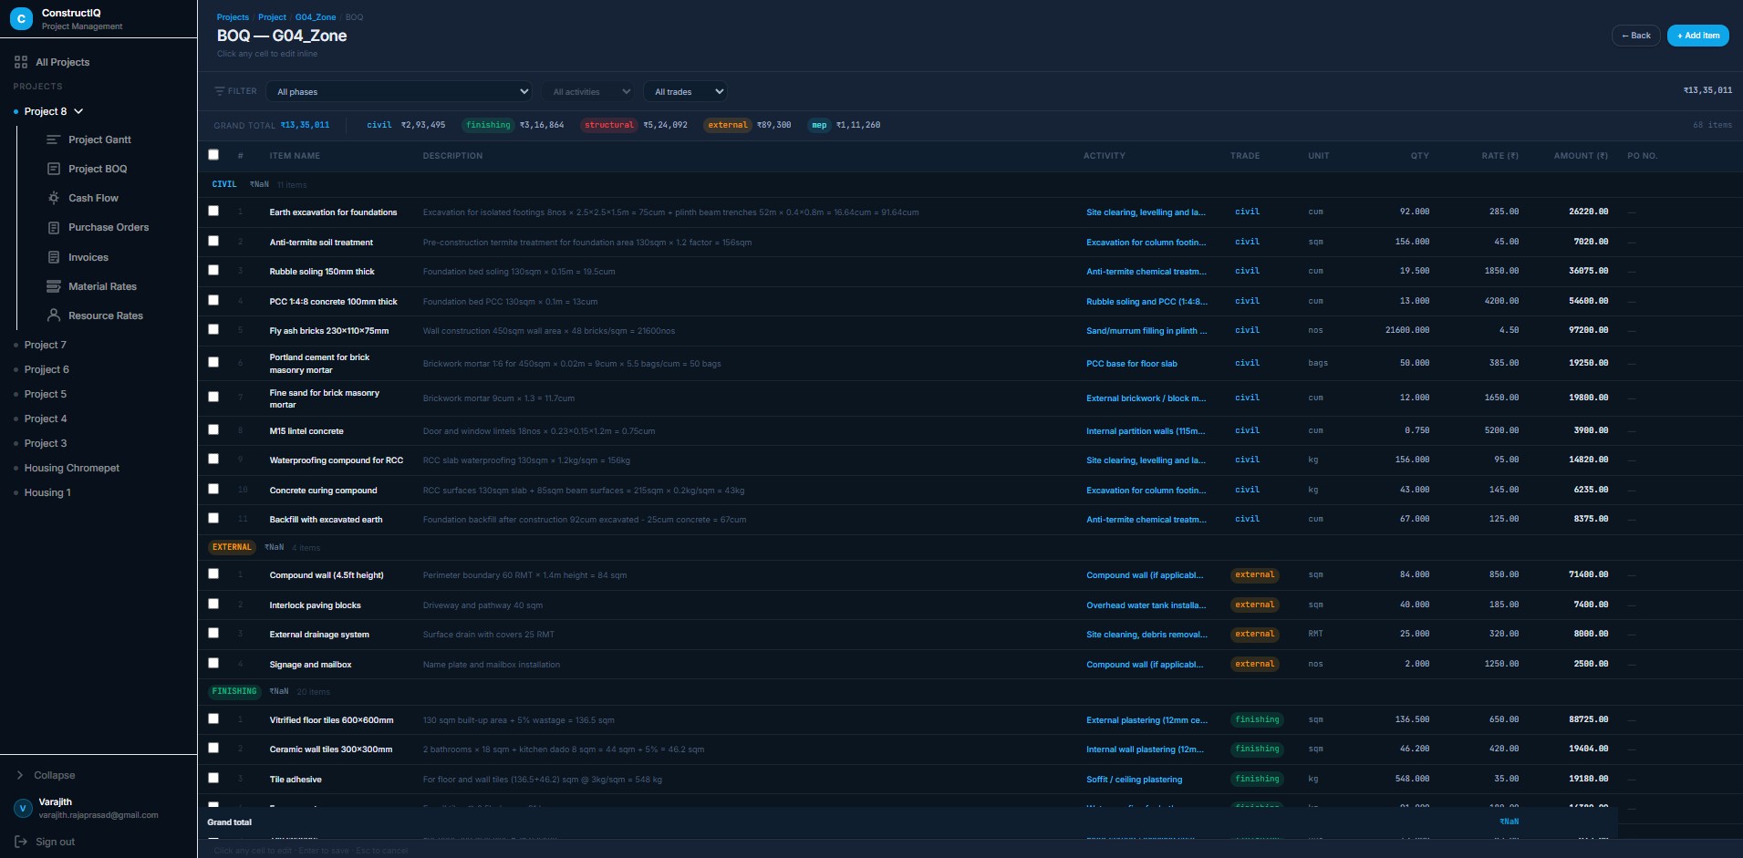Screen dimensions: 1743x858
Task: Expand Housing 1 project
Action: pyautogui.click(x=47, y=492)
